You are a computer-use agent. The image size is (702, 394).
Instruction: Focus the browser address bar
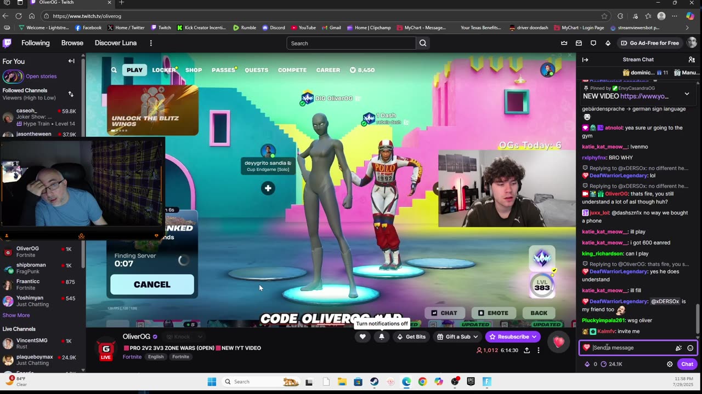[326, 16]
